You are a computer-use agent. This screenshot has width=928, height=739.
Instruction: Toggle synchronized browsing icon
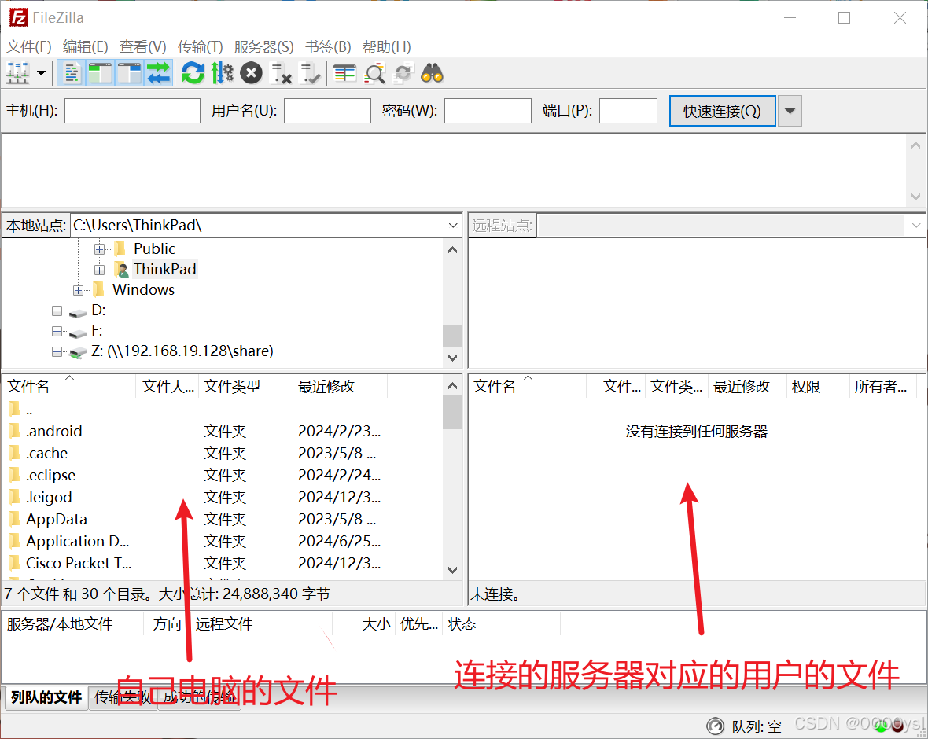click(403, 73)
